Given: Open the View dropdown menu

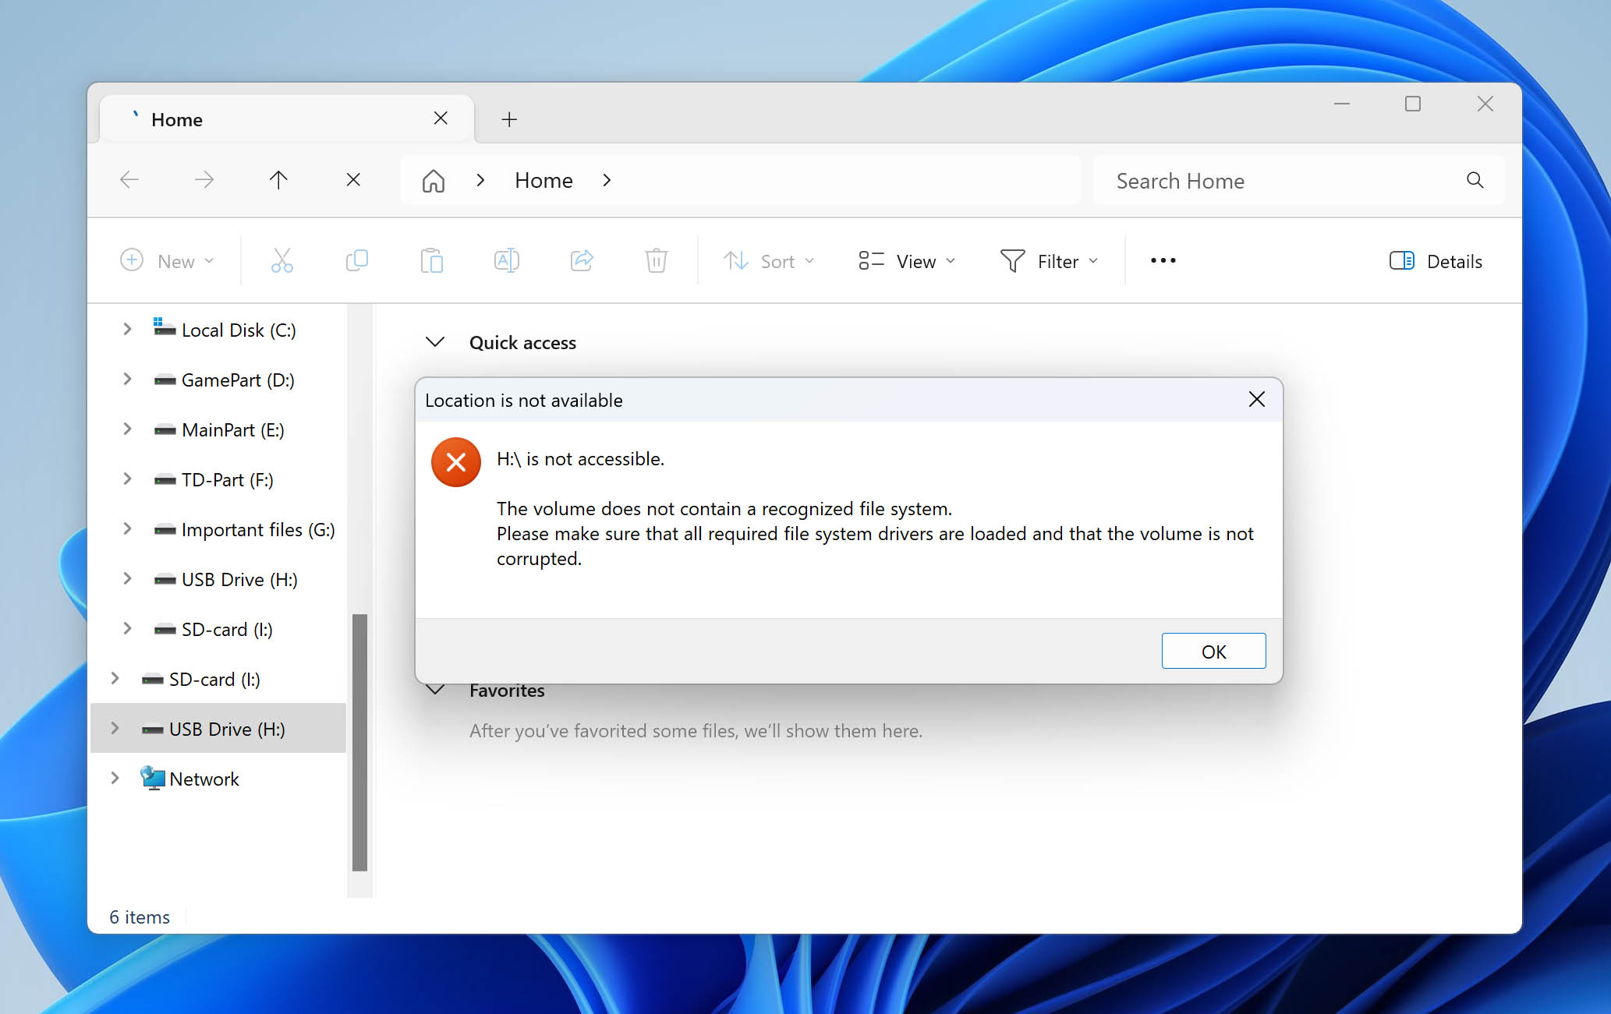Looking at the screenshot, I should [906, 261].
